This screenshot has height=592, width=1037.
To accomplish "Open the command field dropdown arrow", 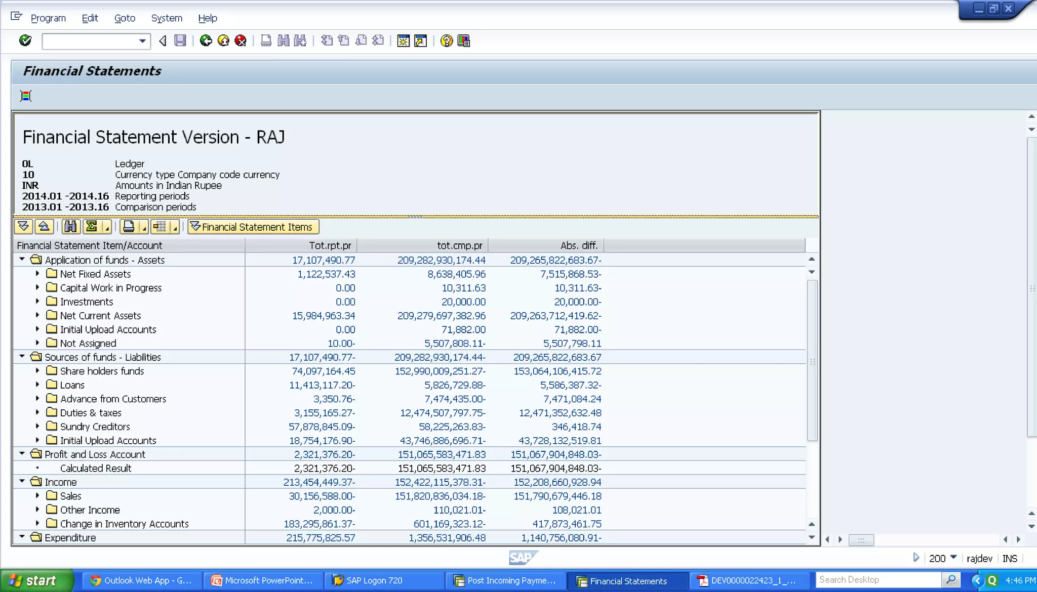I will point(142,41).
